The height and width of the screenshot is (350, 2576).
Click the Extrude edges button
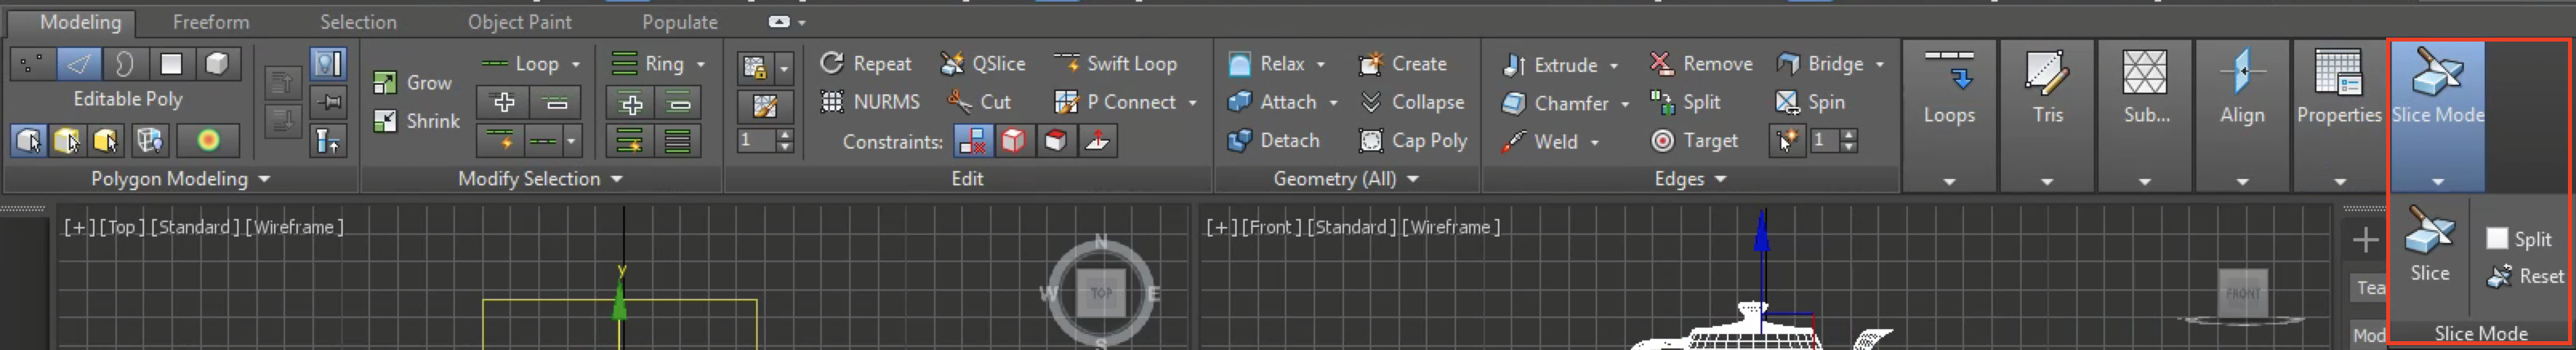click(x=1549, y=65)
